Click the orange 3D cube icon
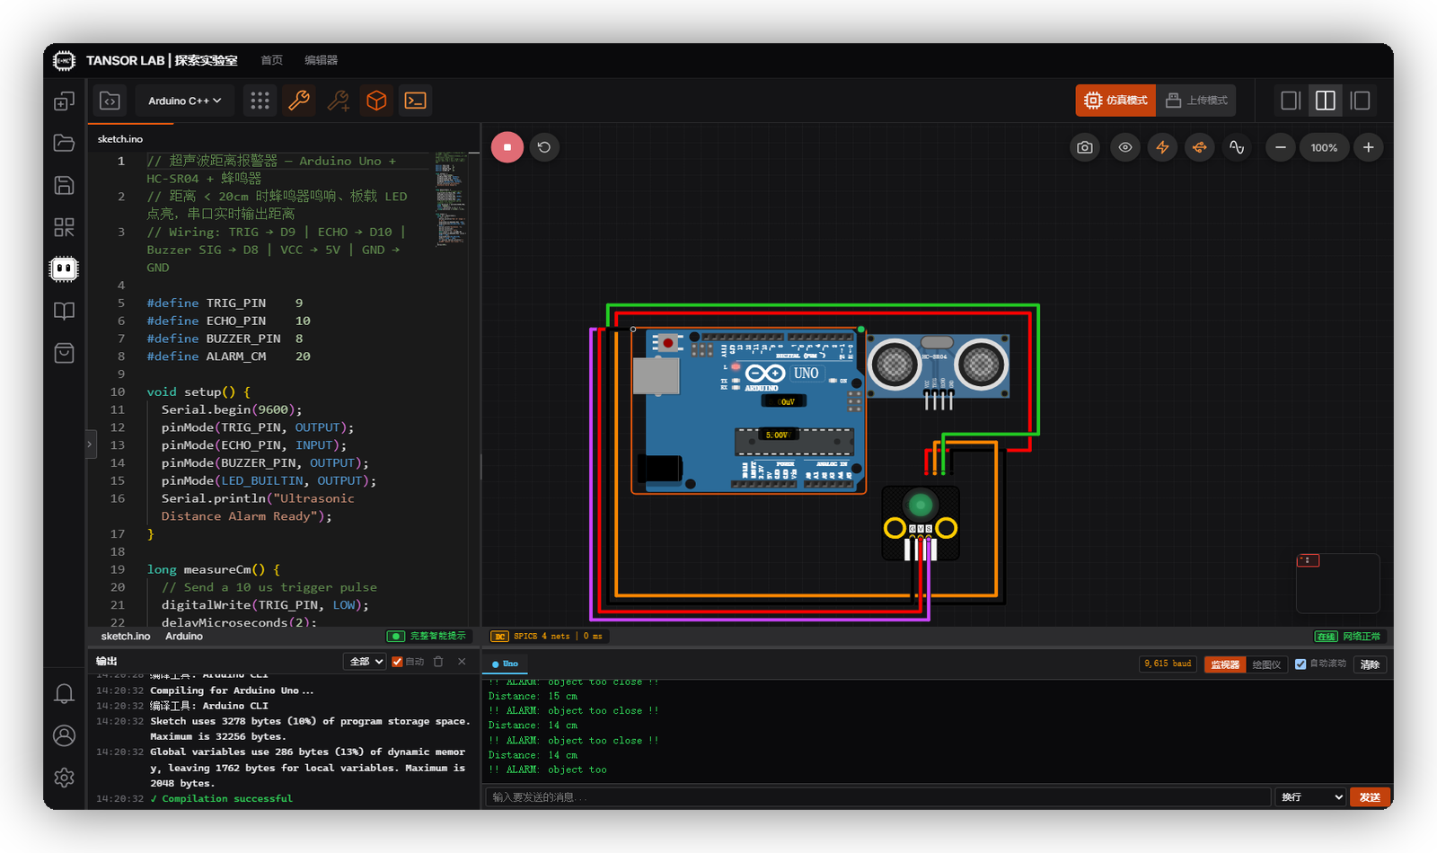1437x853 pixels. [x=376, y=101]
